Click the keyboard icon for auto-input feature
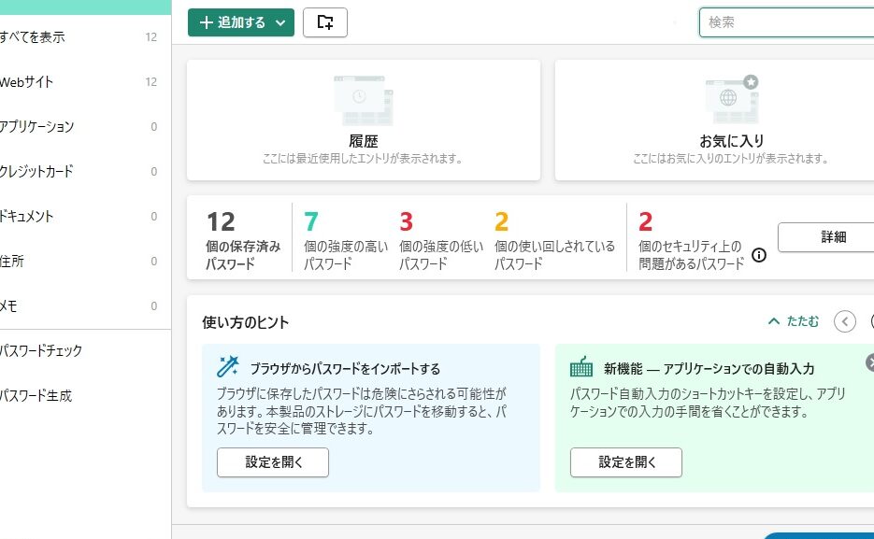 pos(582,366)
